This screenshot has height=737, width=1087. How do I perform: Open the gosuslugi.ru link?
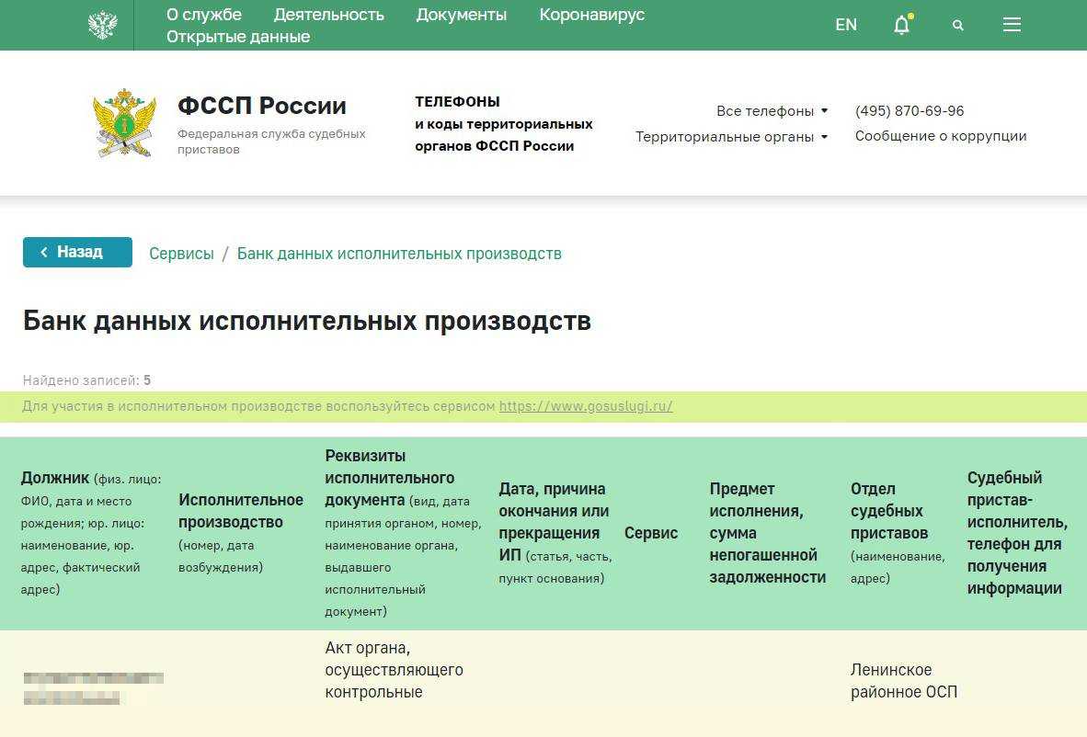pyautogui.click(x=585, y=406)
